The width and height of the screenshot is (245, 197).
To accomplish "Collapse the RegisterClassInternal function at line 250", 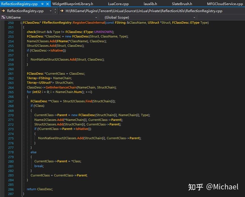I will pos(22,23).
